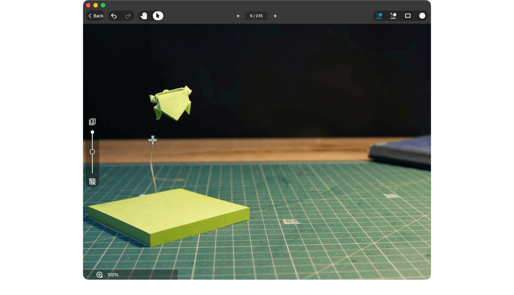Advance to the next frame arrow
This screenshot has width=514, height=295.
coord(275,15)
